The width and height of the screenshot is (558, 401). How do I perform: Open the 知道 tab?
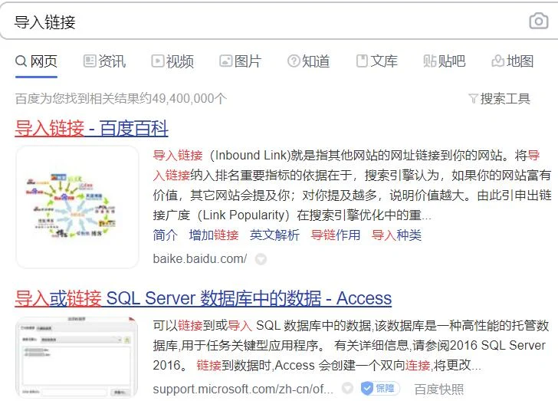(x=309, y=61)
